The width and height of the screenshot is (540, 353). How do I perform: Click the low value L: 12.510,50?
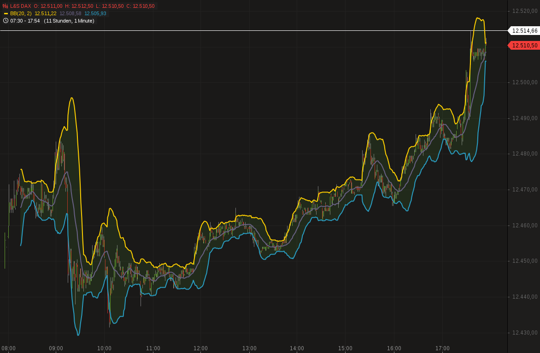110,6
